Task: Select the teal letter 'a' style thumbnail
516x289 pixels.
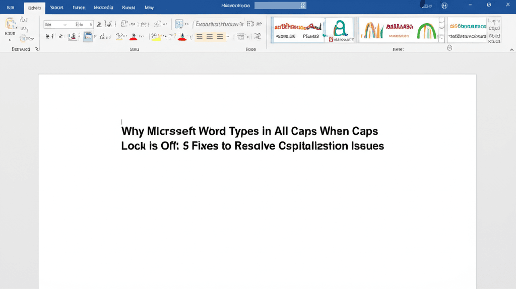Action: pyautogui.click(x=340, y=30)
